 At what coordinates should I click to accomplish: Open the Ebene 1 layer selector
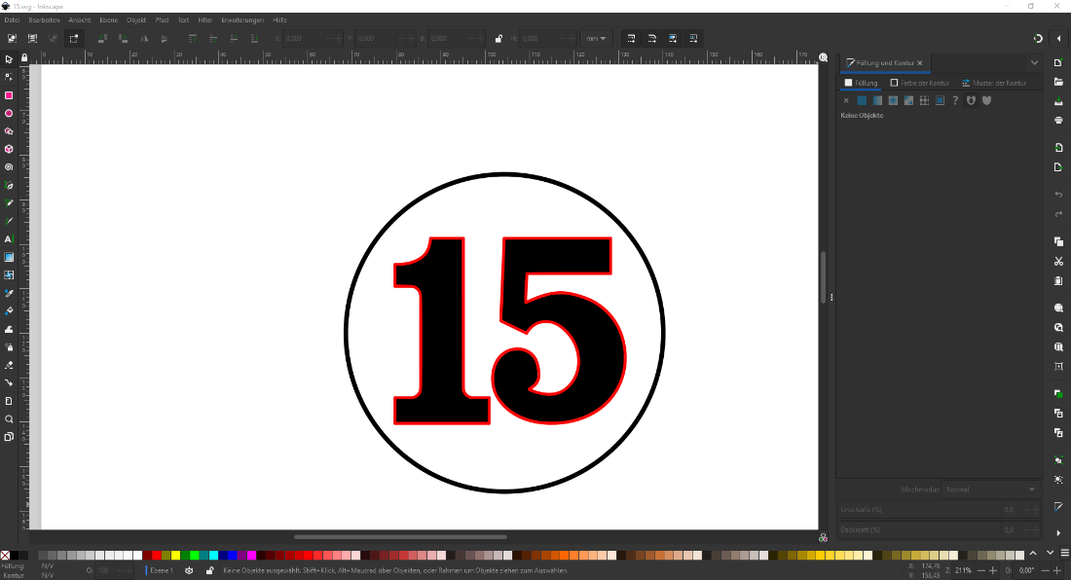pyautogui.click(x=162, y=570)
